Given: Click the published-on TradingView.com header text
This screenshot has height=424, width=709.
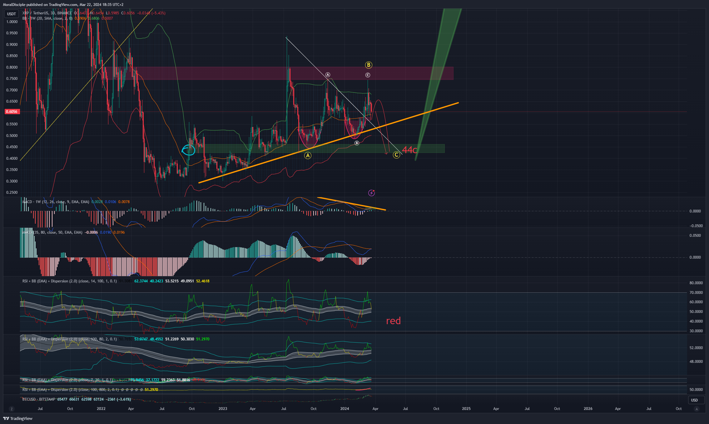Looking at the screenshot, I should point(63,5).
